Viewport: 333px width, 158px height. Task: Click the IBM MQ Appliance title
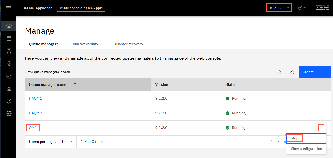pos(37,8)
